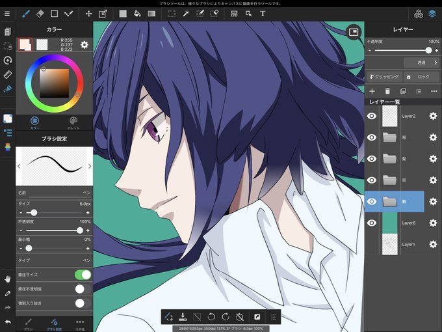Select the Selection Pen tool
This screenshot has width=442, height=332.
pos(200,14)
